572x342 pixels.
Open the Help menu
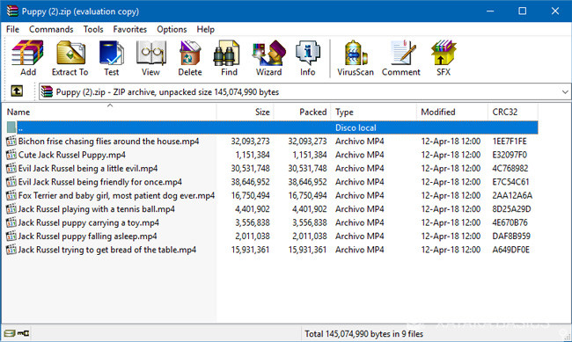click(205, 29)
